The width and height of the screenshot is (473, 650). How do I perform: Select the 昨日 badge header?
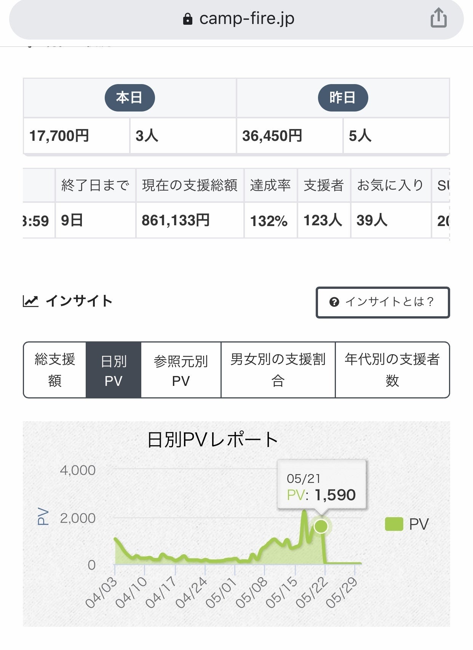point(343,98)
